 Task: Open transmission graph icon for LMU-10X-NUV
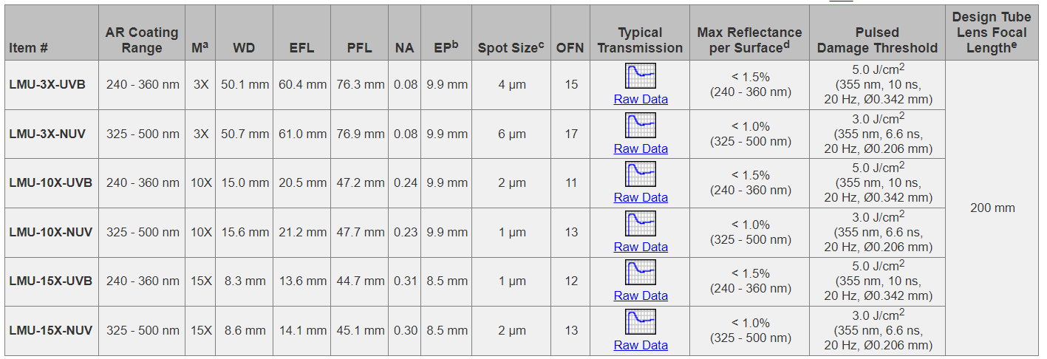click(641, 224)
